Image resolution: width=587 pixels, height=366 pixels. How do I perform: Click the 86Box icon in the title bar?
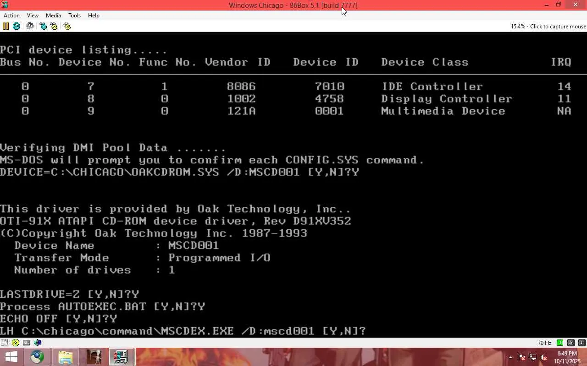click(x=5, y=5)
